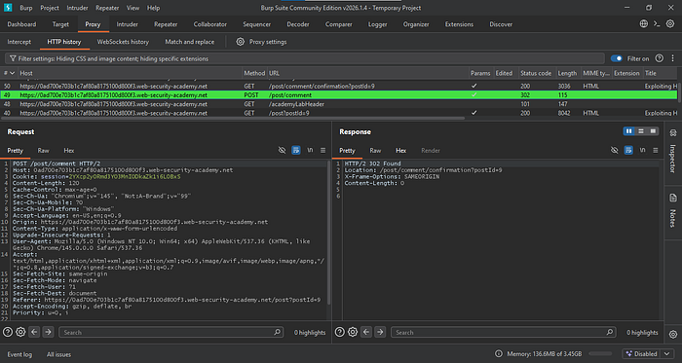The image size is (682, 363).
Task: Toggle the Filter on switch
Action: click(x=617, y=58)
